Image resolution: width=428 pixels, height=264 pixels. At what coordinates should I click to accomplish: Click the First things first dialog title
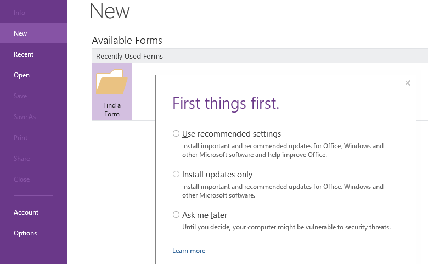(x=226, y=103)
